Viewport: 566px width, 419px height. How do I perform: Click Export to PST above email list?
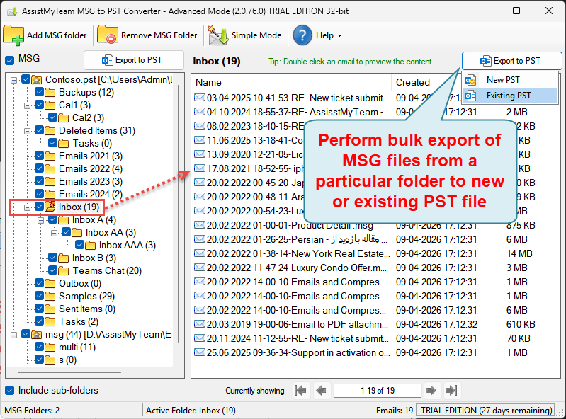[511, 61]
